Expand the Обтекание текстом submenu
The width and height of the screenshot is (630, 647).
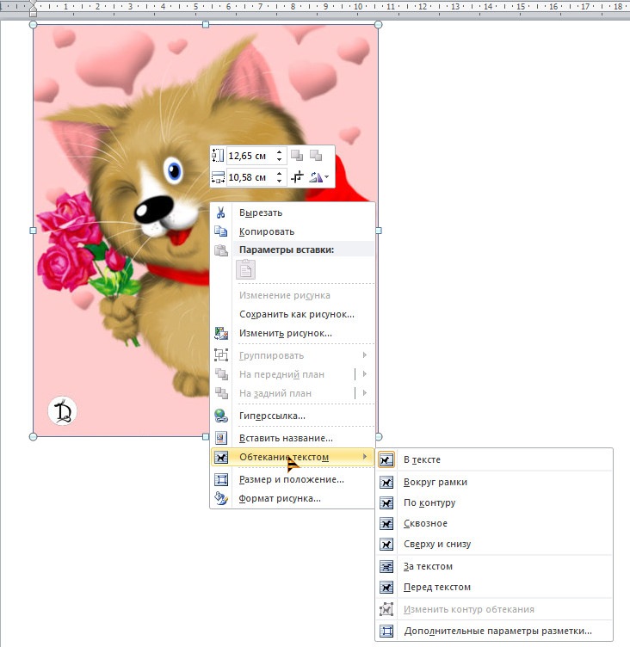[293, 457]
